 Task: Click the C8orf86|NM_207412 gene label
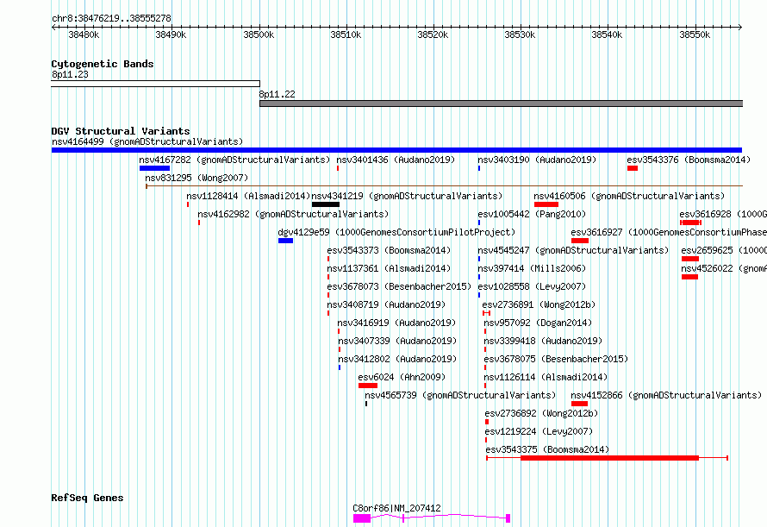pyautogui.click(x=396, y=508)
